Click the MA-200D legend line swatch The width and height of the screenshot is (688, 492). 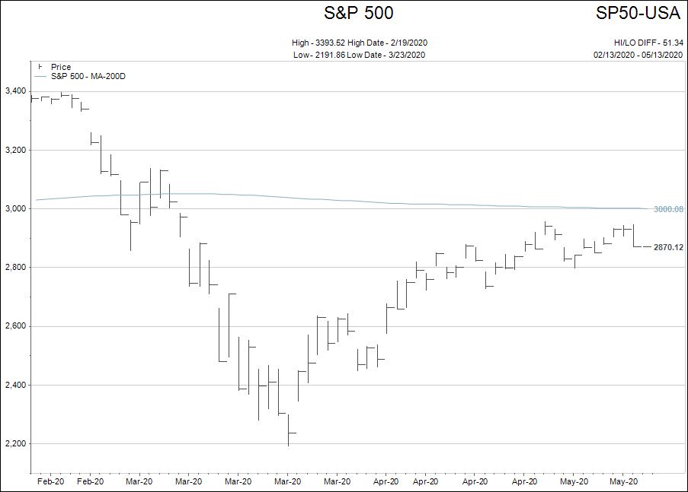pos(40,76)
